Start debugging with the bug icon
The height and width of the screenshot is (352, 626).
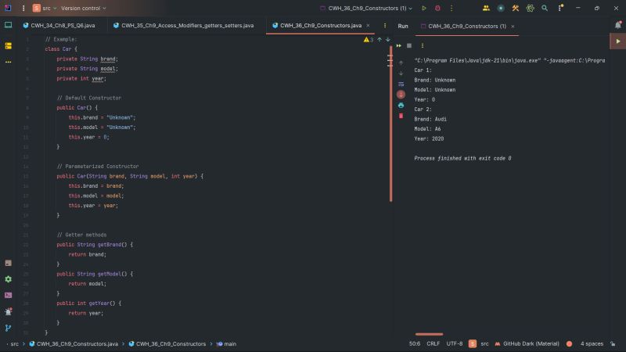pos(437,8)
